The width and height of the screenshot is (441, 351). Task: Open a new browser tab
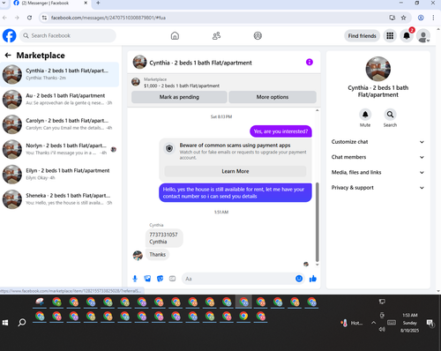(x=98, y=3)
